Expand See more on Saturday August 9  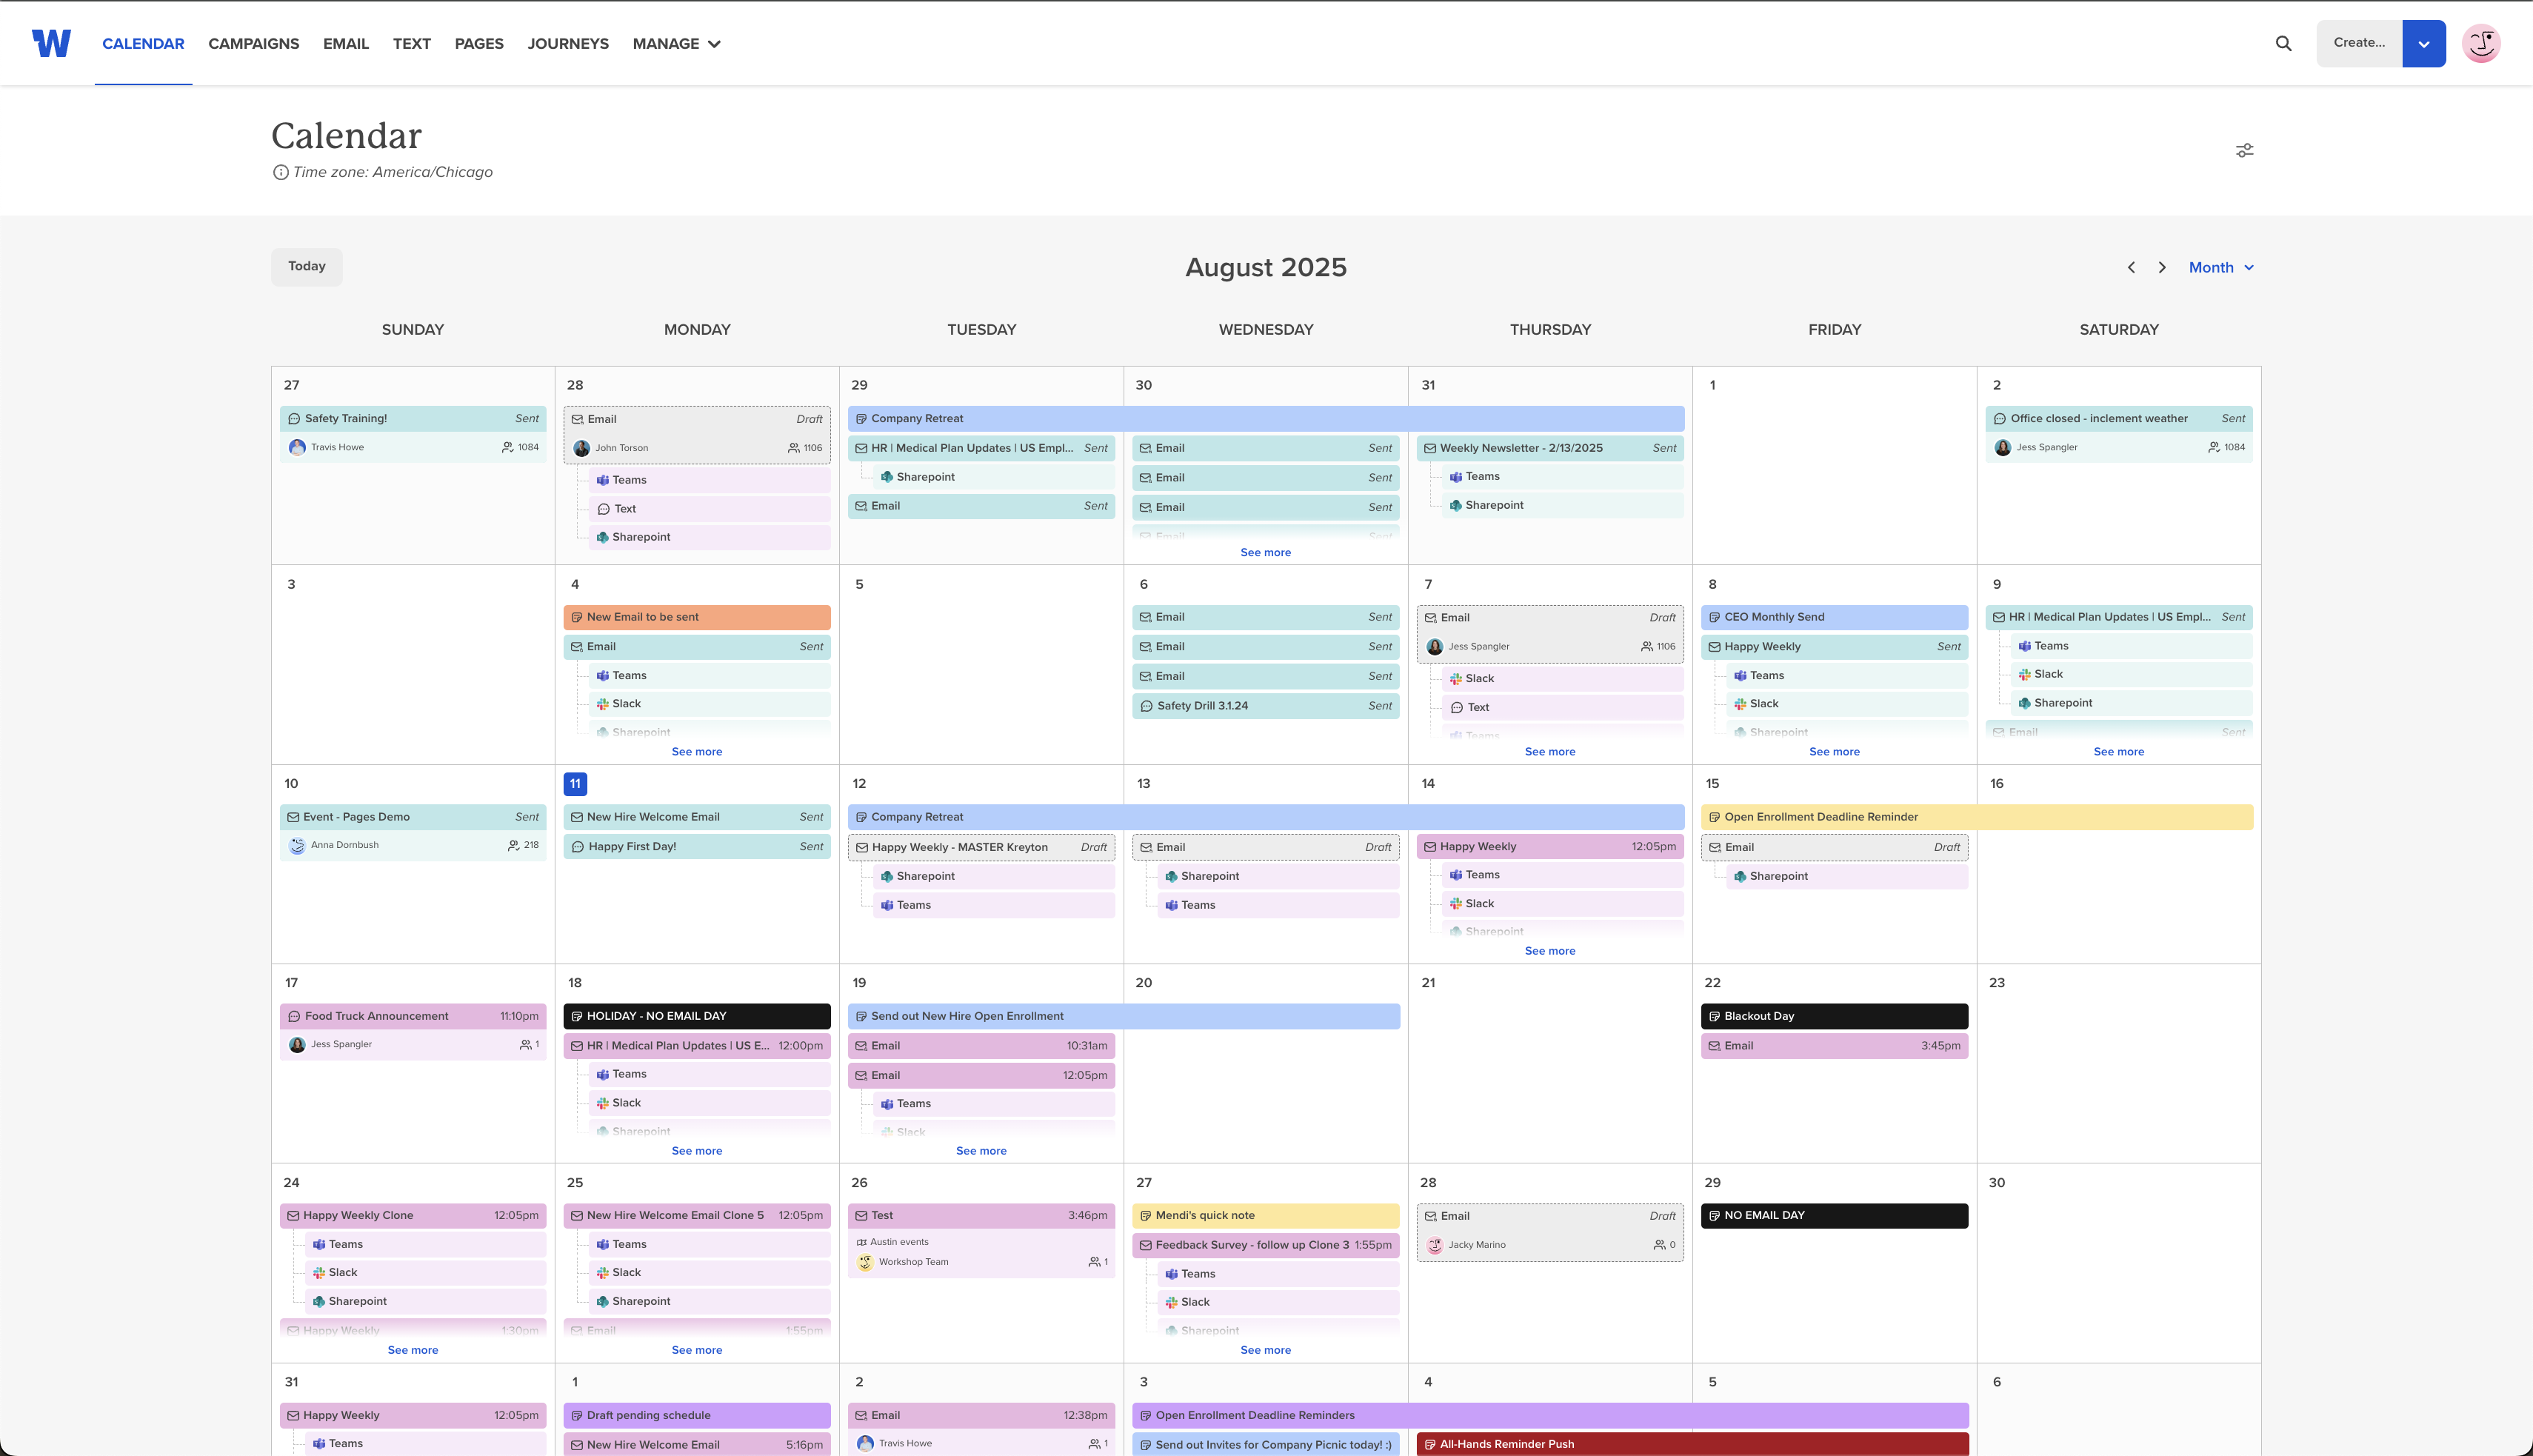pos(2119,752)
